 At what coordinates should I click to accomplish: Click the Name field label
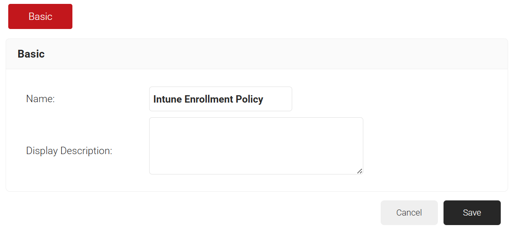[40, 99]
